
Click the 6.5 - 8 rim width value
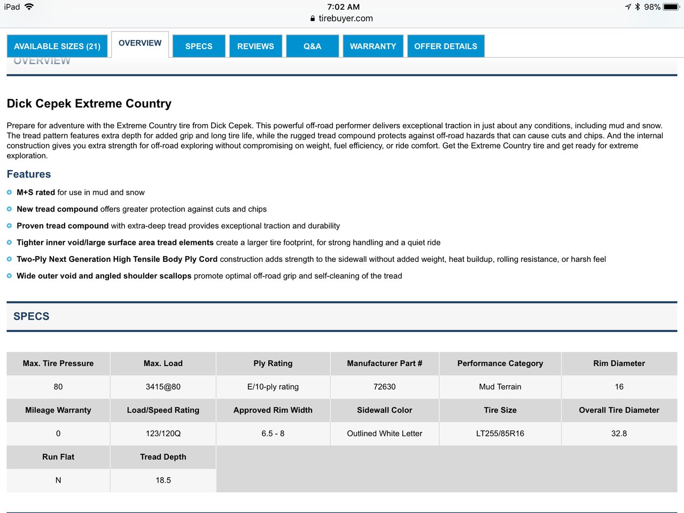[x=273, y=434]
